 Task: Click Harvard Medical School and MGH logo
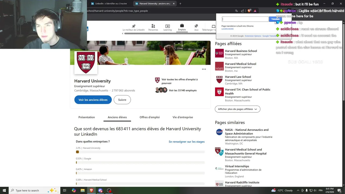(219, 152)
